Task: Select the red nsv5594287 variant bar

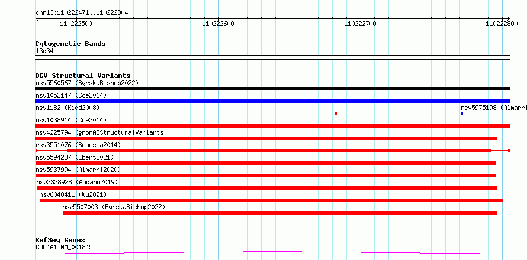Action: tap(265, 163)
